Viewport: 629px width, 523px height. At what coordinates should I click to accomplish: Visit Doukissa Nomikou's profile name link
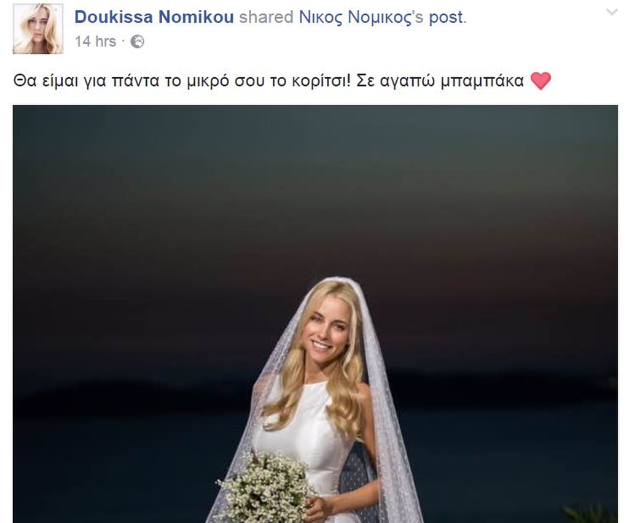pos(154,17)
